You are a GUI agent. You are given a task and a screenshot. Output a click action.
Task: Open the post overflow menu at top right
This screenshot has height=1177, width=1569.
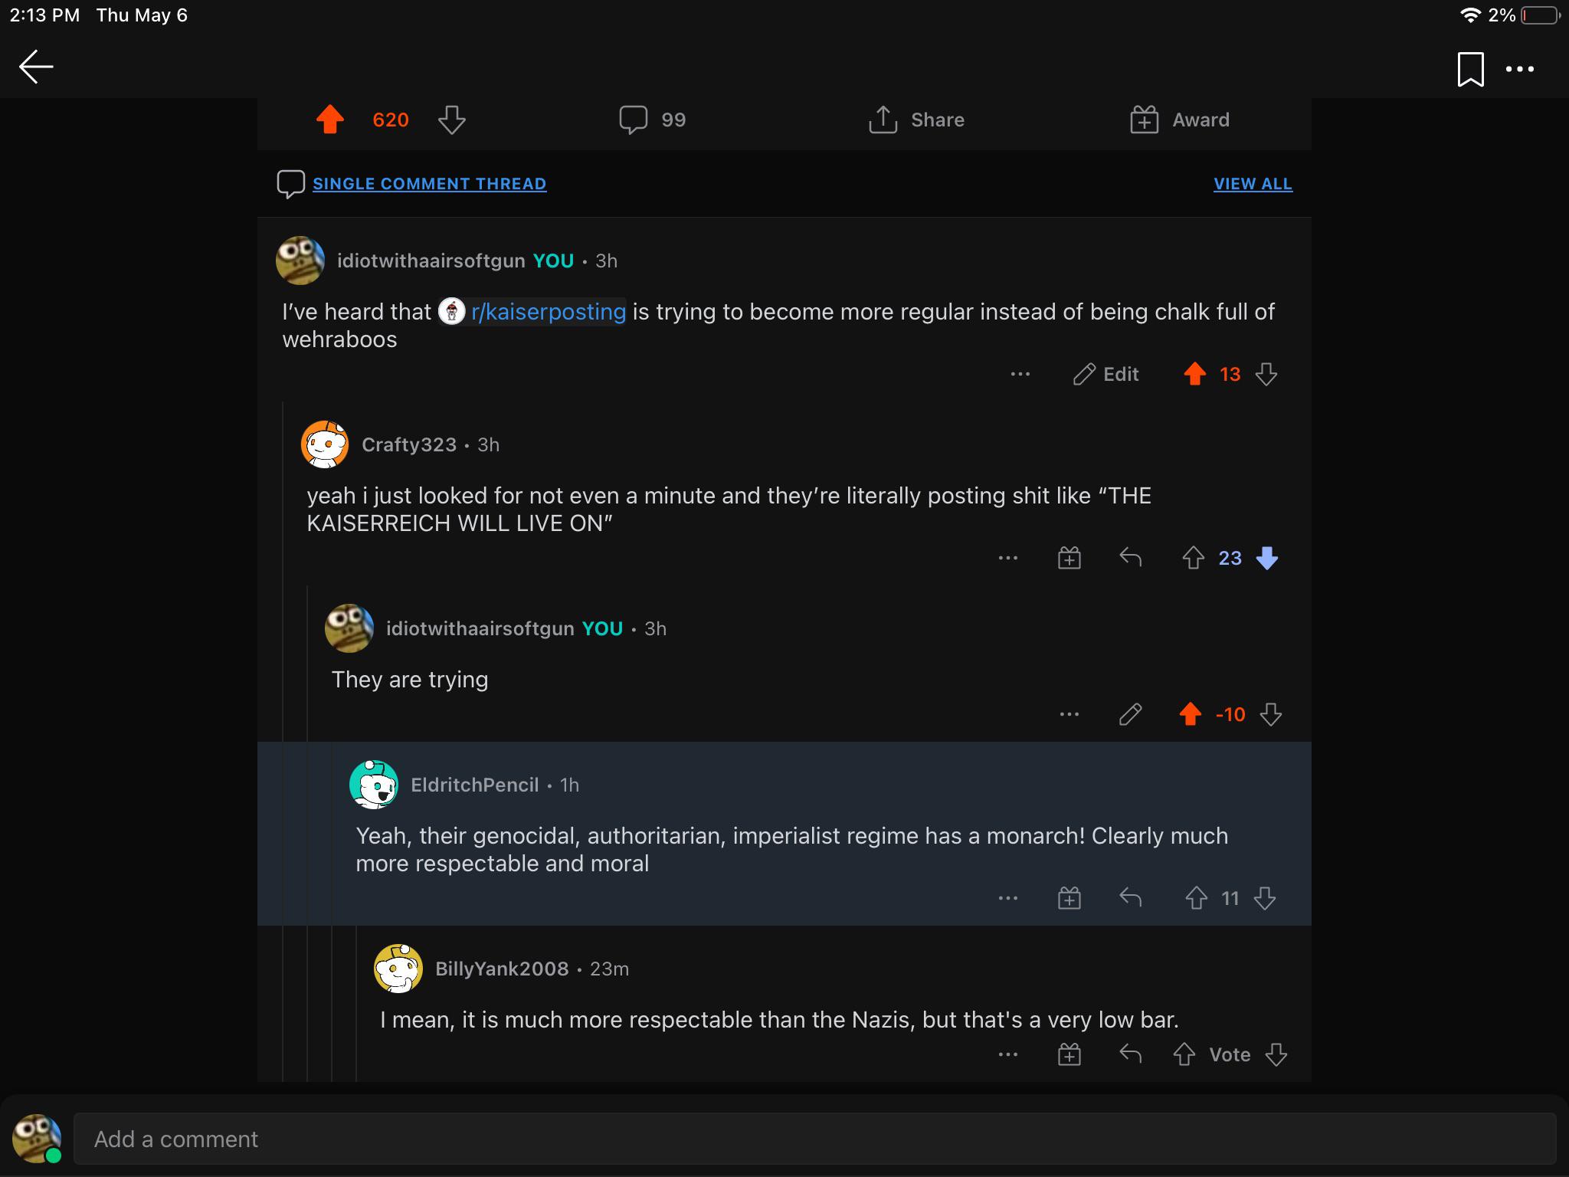pyautogui.click(x=1519, y=69)
